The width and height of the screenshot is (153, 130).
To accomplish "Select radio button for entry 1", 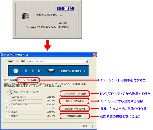I will [x=7, y=97].
